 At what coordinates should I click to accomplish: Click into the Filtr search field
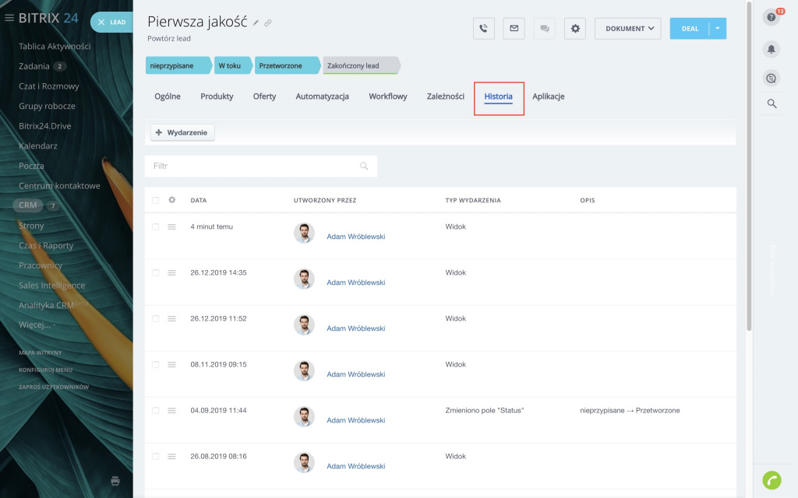[253, 167]
